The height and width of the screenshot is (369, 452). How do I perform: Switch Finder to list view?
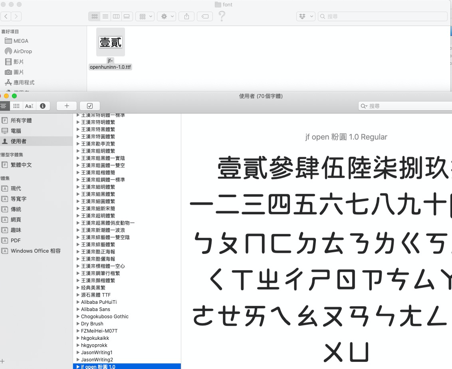[x=105, y=16]
